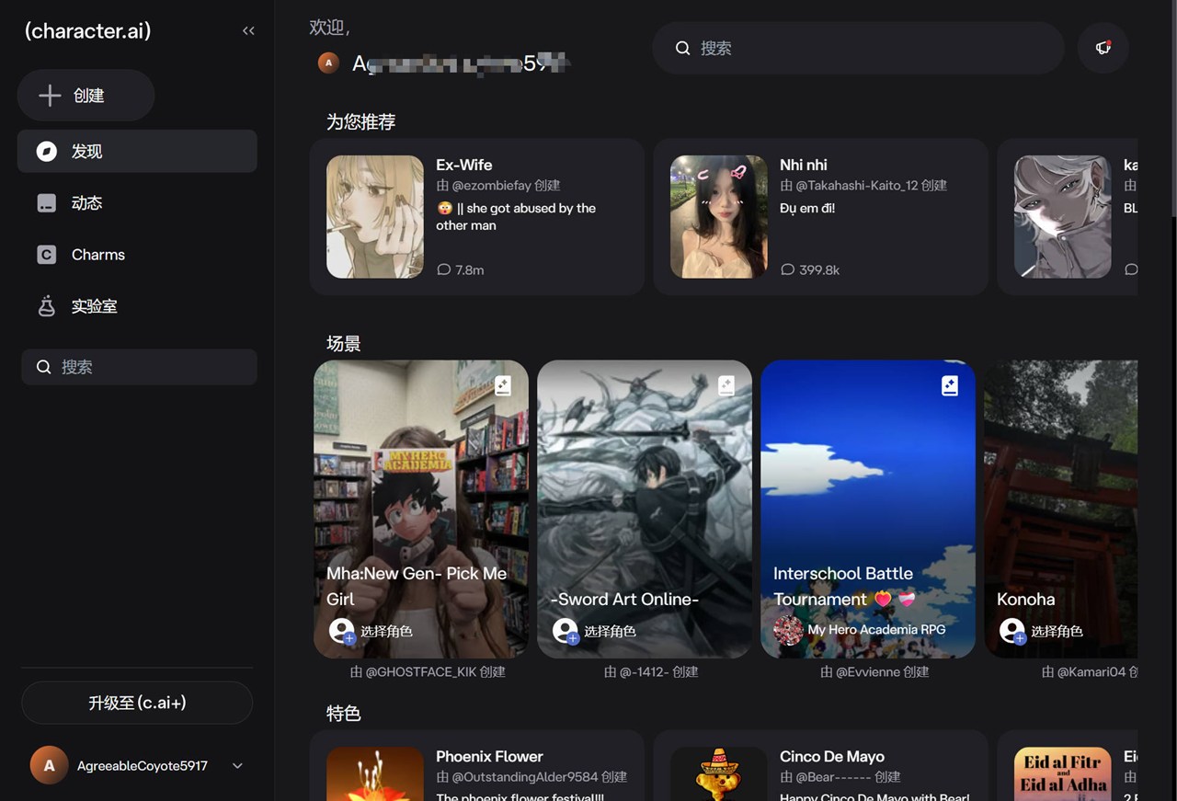The height and width of the screenshot is (801, 1177).
Task: Go to the 动态 feed
Action: [137, 203]
